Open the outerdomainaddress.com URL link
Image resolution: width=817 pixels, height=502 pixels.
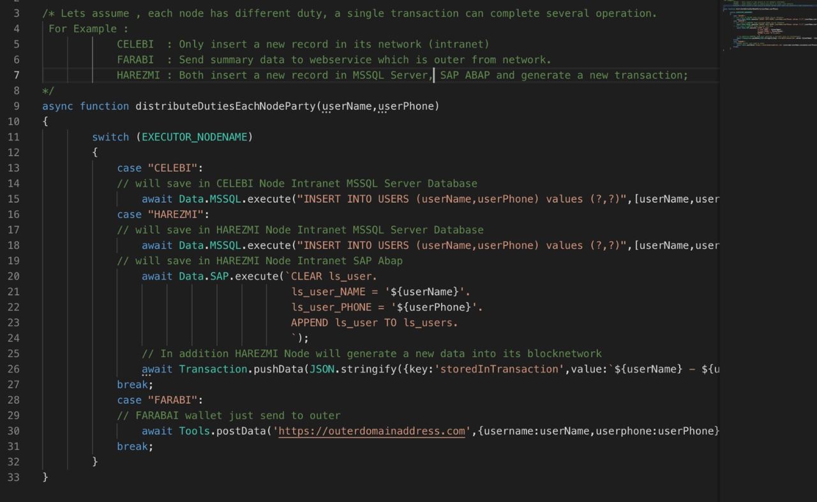point(372,431)
